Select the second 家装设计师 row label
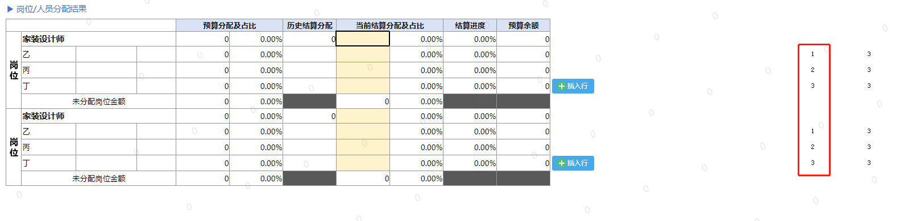Viewport: 904px width, 221px height. [x=44, y=116]
